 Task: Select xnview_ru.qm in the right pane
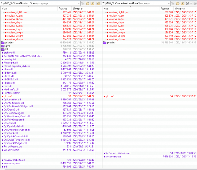click(150, 16)
